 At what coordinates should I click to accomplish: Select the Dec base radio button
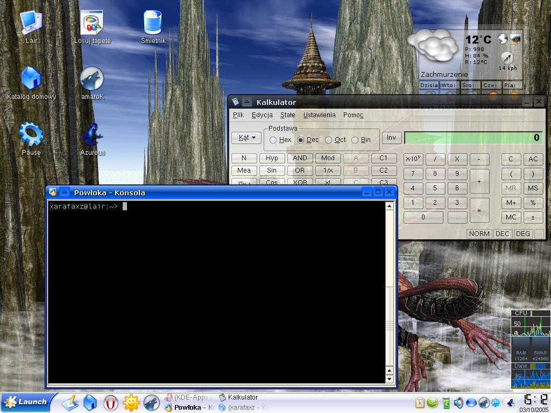300,140
